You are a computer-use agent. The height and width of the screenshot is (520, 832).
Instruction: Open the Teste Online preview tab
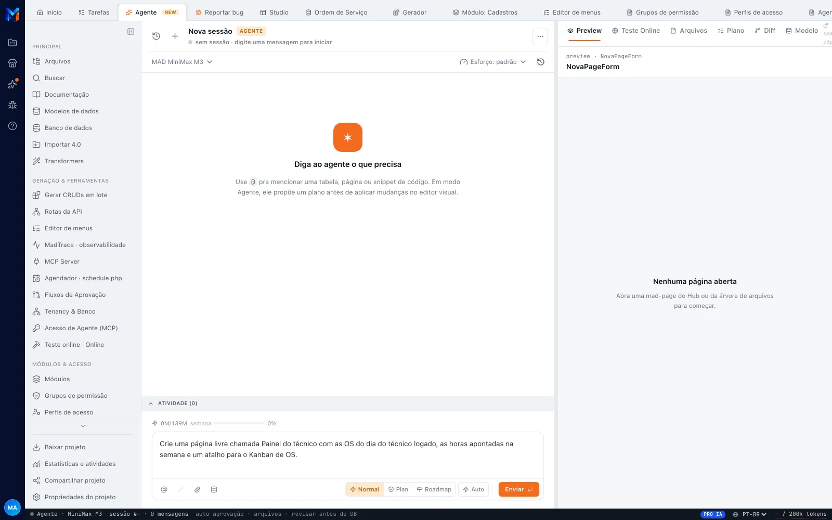point(636,31)
